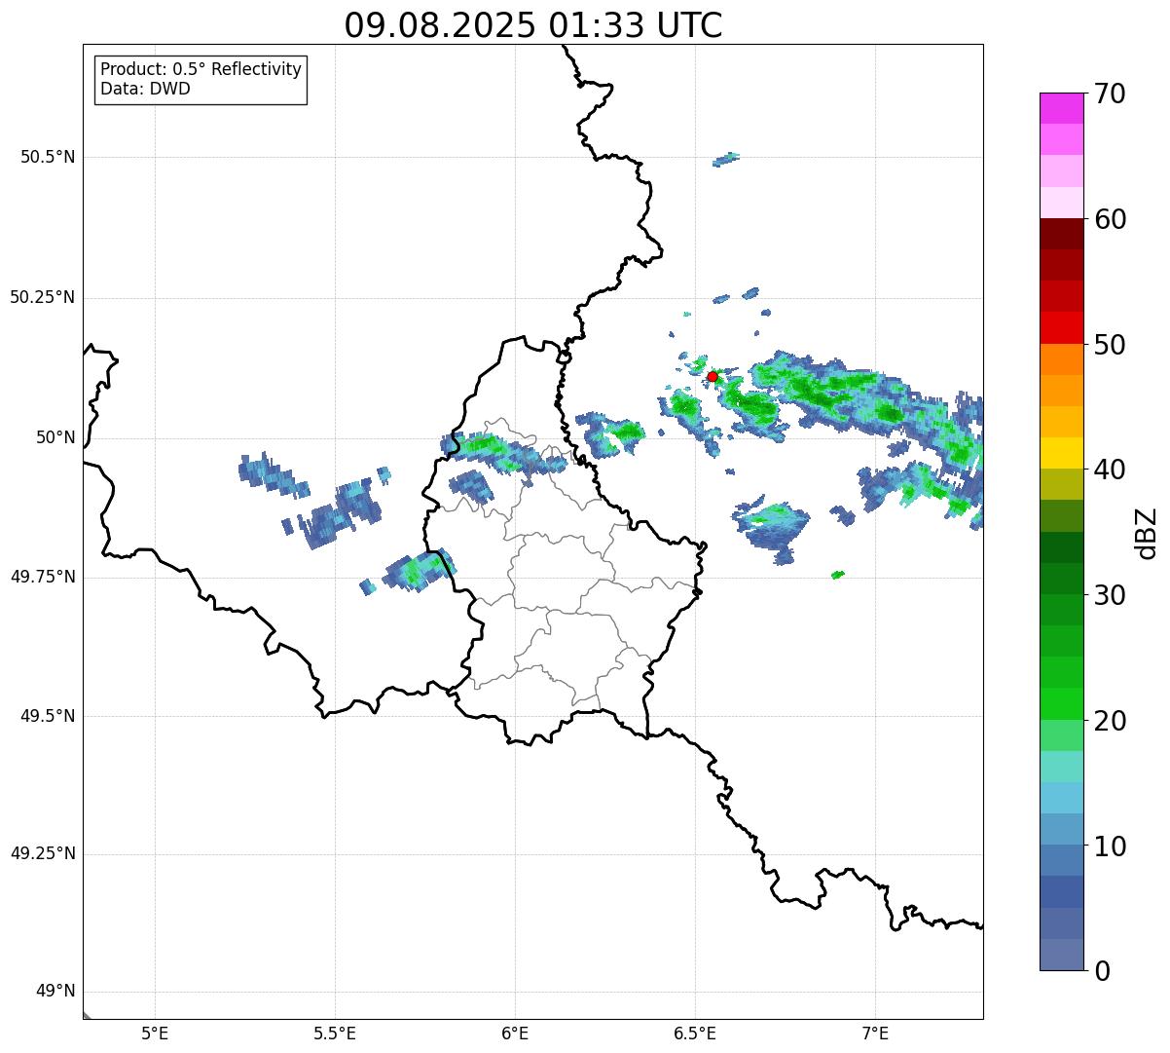The height and width of the screenshot is (1053, 1170).
Task: Click the '5.5°E' longitude label
Action: point(335,1034)
